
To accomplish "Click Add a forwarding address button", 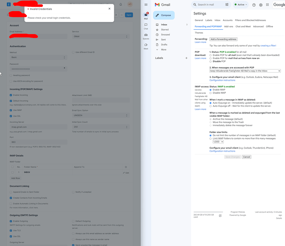I will (224, 39).
